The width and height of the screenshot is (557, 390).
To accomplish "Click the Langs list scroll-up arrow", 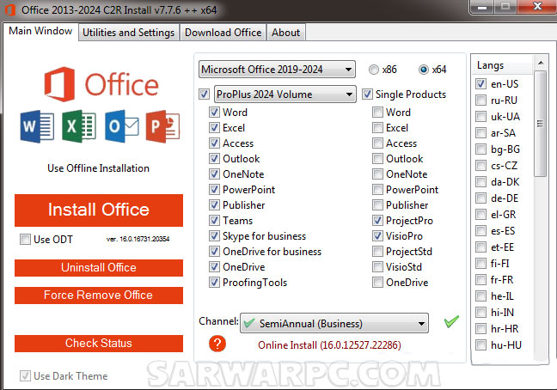I will (541, 63).
